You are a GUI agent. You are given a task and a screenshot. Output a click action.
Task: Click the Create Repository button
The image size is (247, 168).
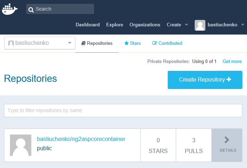[205, 80]
